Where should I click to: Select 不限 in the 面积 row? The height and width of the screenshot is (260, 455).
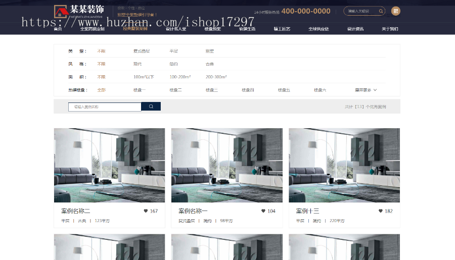click(x=101, y=77)
